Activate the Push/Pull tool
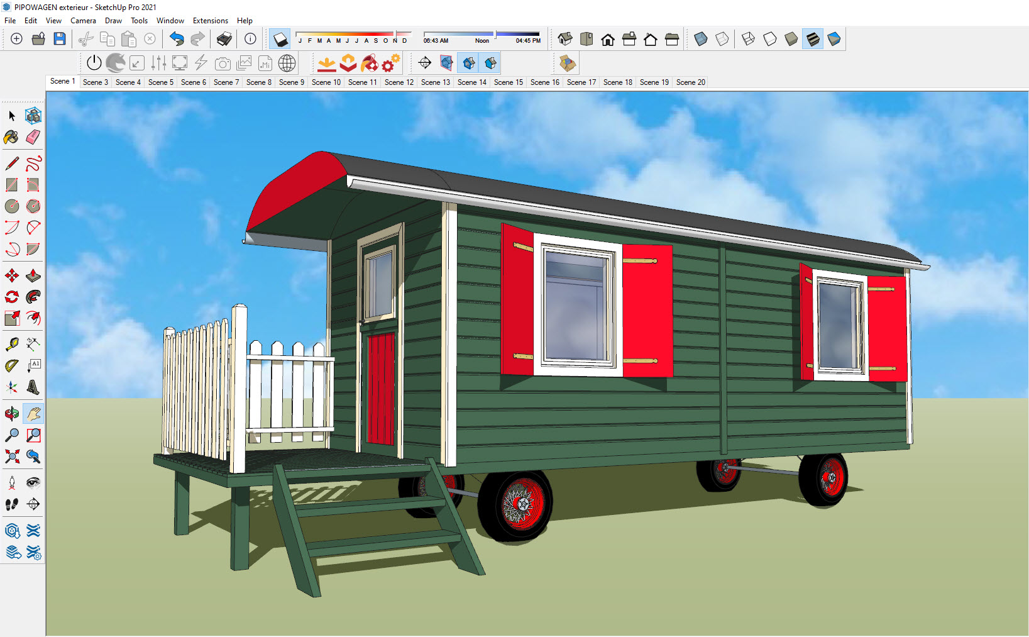 coord(33,276)
